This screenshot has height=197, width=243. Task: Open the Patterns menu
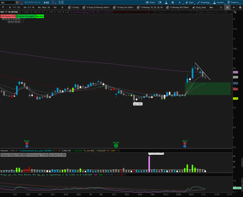(233, 2)
